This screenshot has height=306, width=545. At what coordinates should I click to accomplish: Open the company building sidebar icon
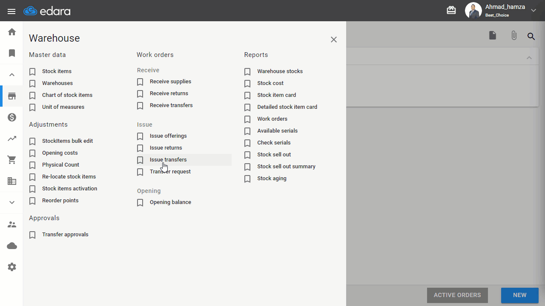(x=12, y=181)
